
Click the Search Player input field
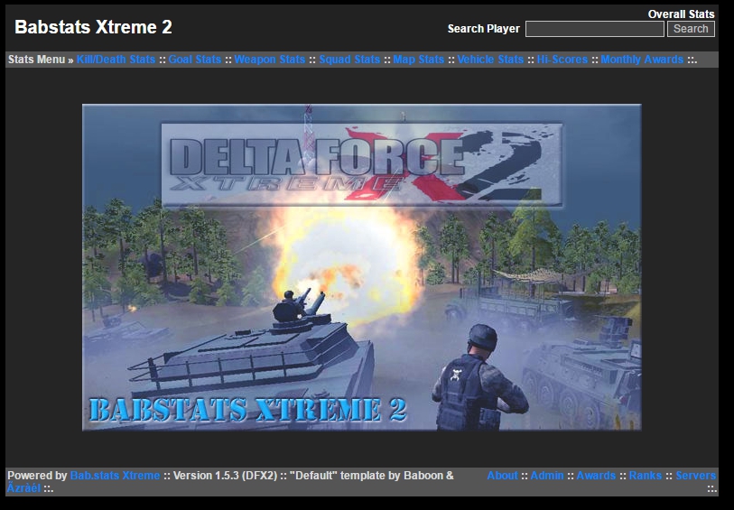click(x=594, y=29)
